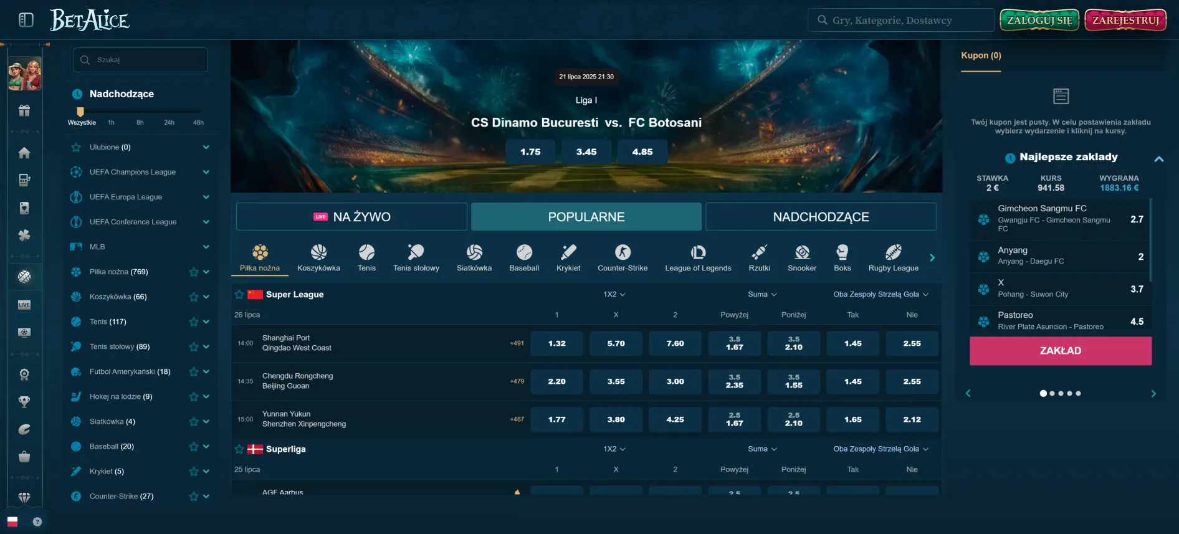
Task: Select the Krykiet sport icon tab
Action: (x=568, y=258)
